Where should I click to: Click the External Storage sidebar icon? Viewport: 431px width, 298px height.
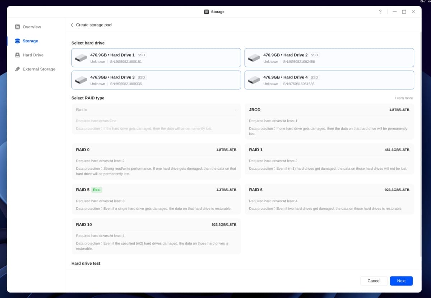(17, 69)
